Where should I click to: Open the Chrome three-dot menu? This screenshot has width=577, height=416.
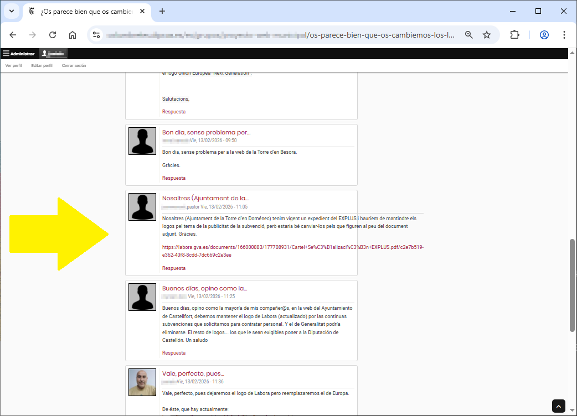coord(564,35)
